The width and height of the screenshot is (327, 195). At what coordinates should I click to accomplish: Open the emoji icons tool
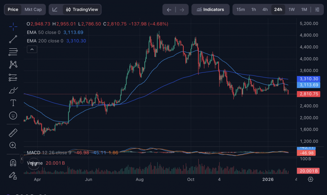pyautogui.click(x=13, y=115)
